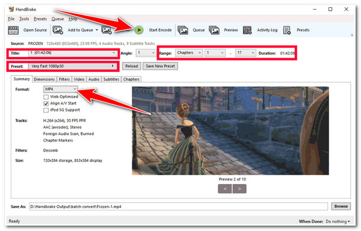
Task: Click the Browse button
Action: click(x=341, y=206)
